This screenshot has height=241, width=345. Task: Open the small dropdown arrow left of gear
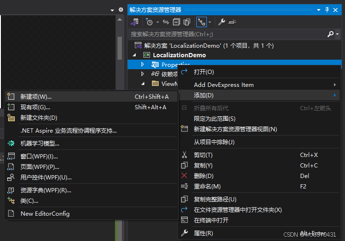click(112, 10)
